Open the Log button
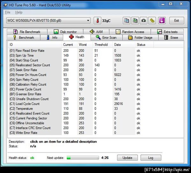 (x=151, y=158)
